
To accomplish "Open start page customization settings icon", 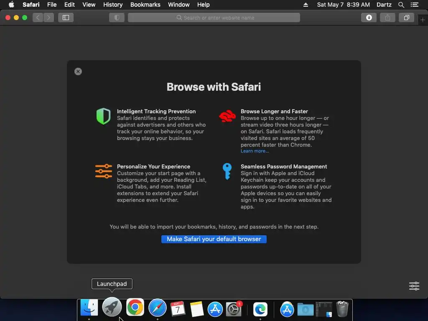I will point(414,286).
